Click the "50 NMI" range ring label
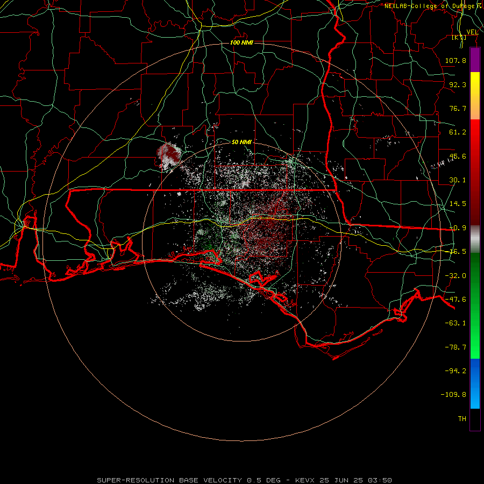Image resolution: width=484 pixels, height=484 pixels. tap(241, 142)
